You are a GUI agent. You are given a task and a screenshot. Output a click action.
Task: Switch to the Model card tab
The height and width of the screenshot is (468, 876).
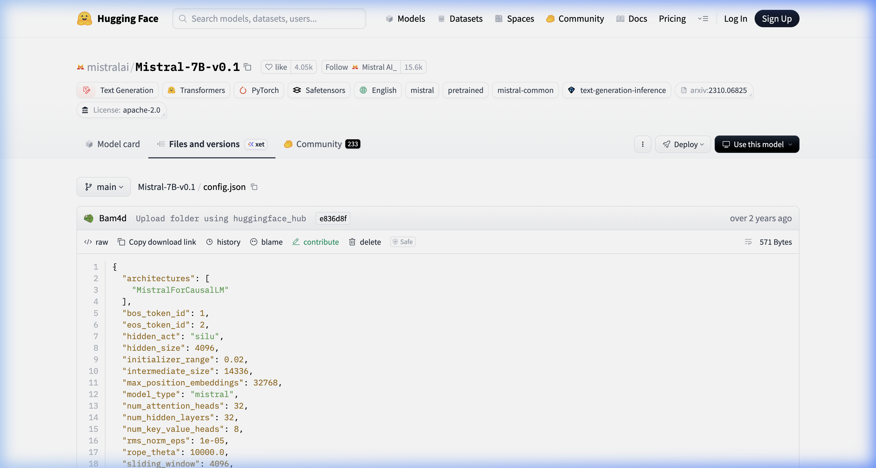[113, 144]
